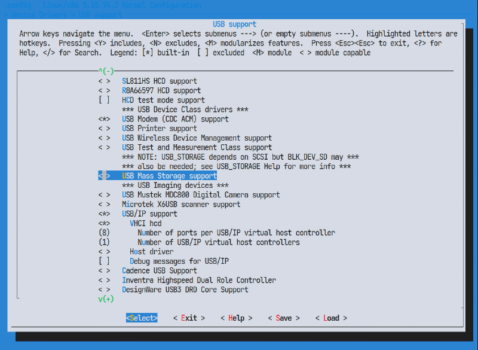Select DesignWare USB3 DRD Core Support

pyautogui.click(x=185, y=290)
